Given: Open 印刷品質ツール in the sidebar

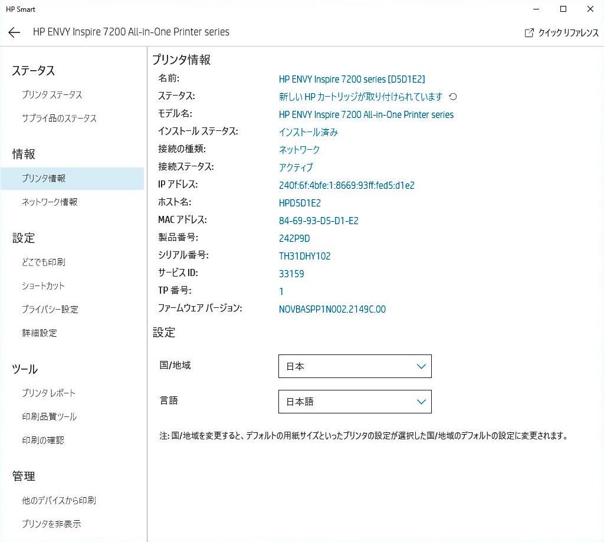Looking at the screenshot, I should point(50,416).
